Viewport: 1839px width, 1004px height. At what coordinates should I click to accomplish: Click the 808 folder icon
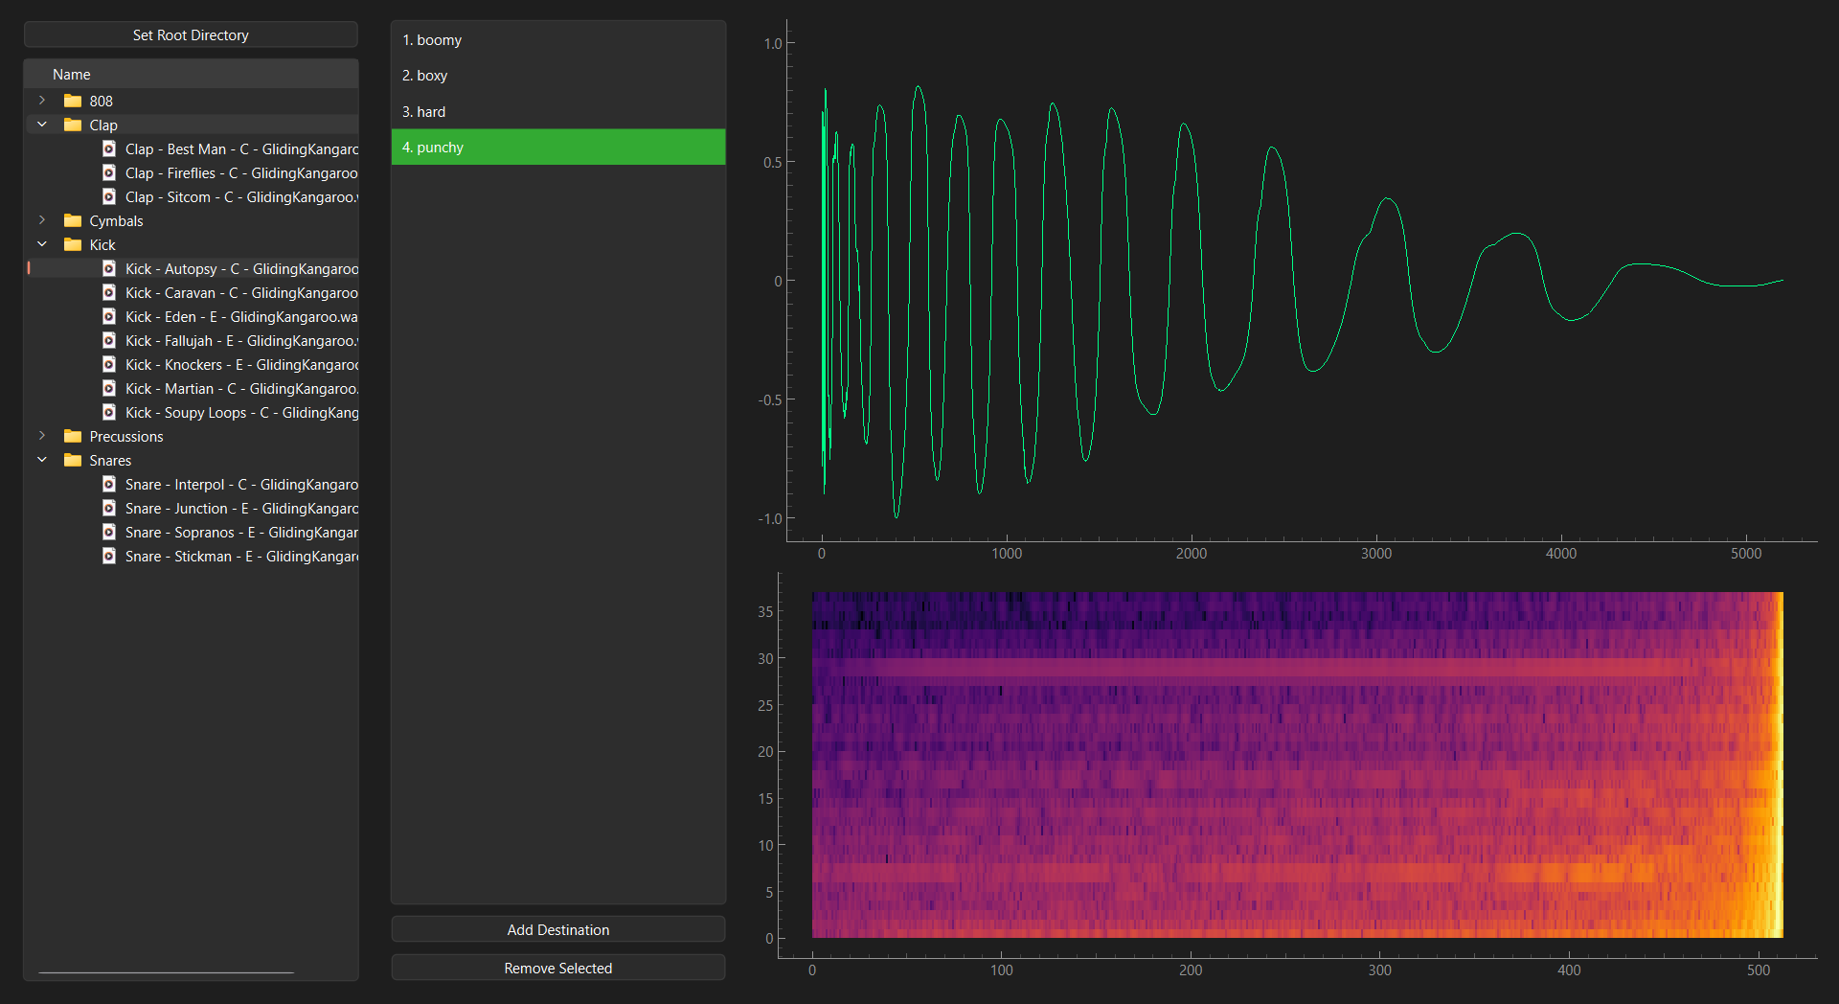[73, 101]
